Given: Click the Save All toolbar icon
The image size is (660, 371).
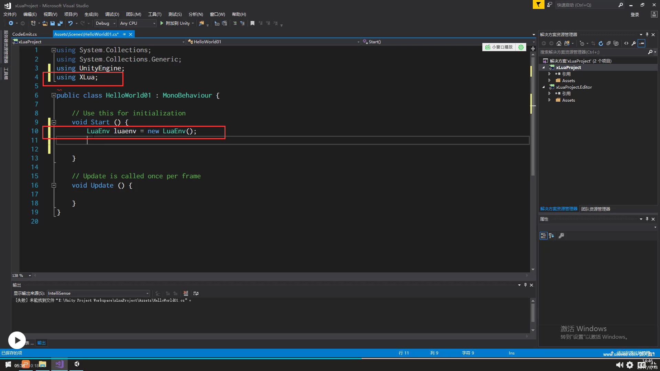Looking at the screenshot, I should [60, 23].
